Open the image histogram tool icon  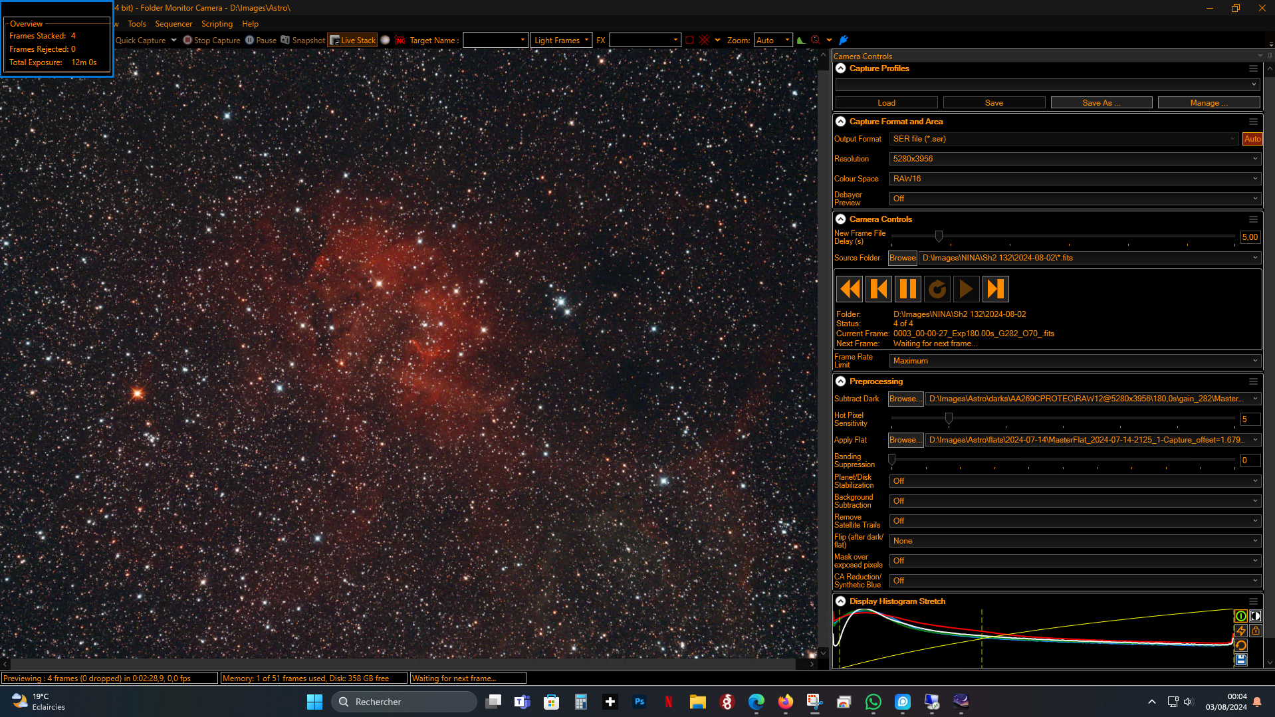(x=801, y=41)
